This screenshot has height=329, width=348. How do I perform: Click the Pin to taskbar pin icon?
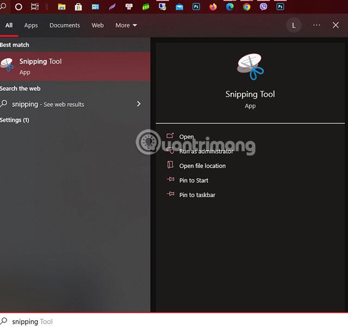170,194
